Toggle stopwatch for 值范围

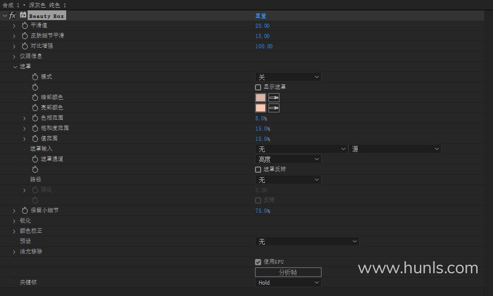pyautogui.click(x=35, y=139)
